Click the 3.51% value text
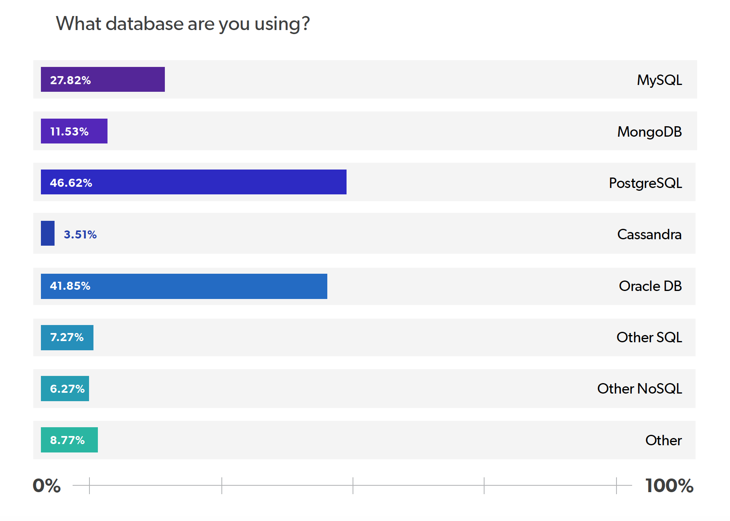Image resolution: width=730 pixels, height=521 pixels. tap(80, 234)
